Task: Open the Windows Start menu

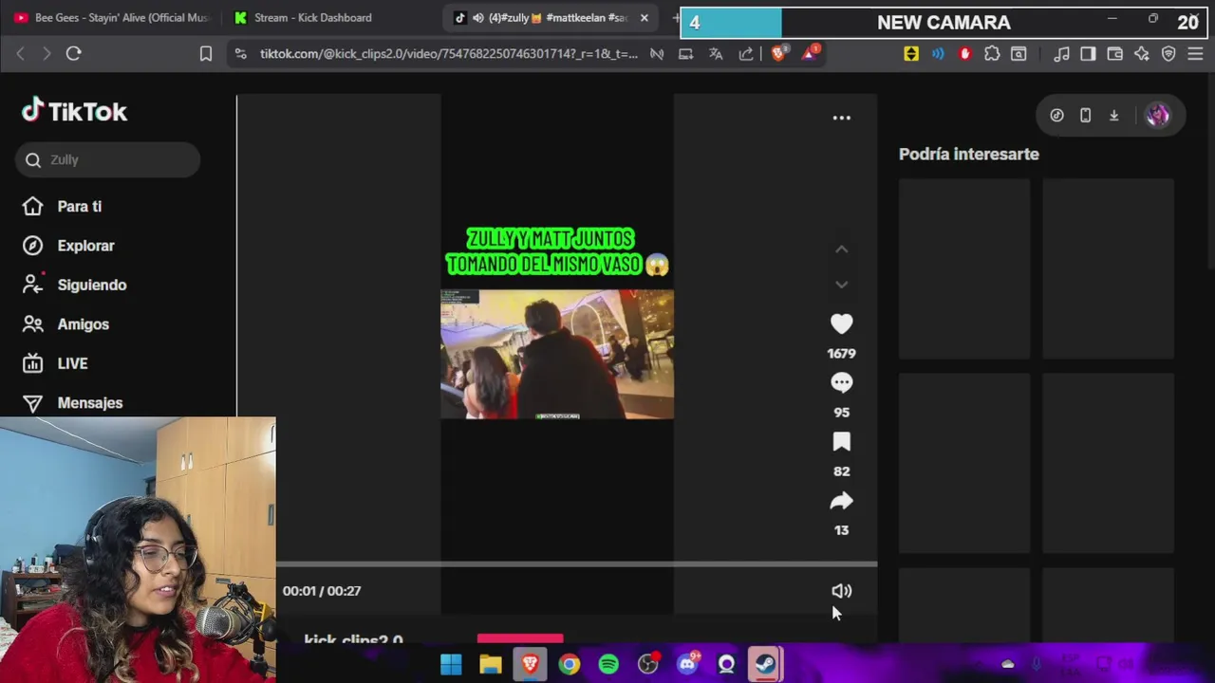Action: click(x=451, y=664)
